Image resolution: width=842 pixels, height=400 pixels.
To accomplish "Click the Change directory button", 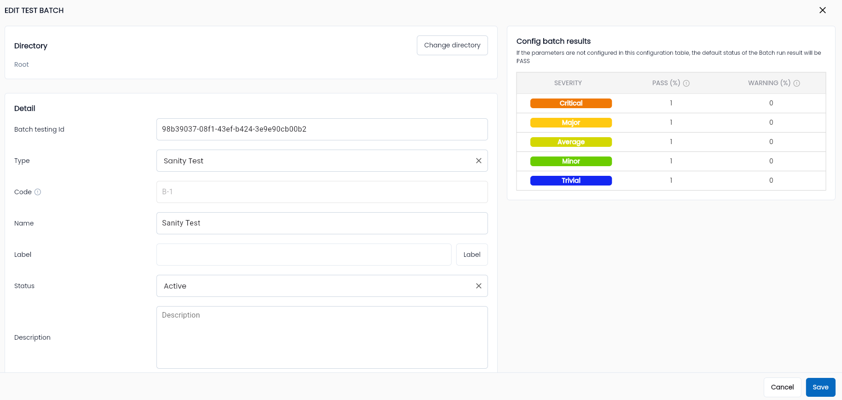I will (x=452, y=45).
